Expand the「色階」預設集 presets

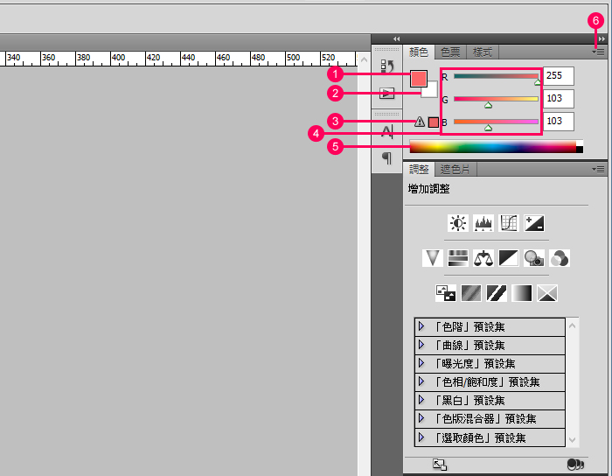421,326
